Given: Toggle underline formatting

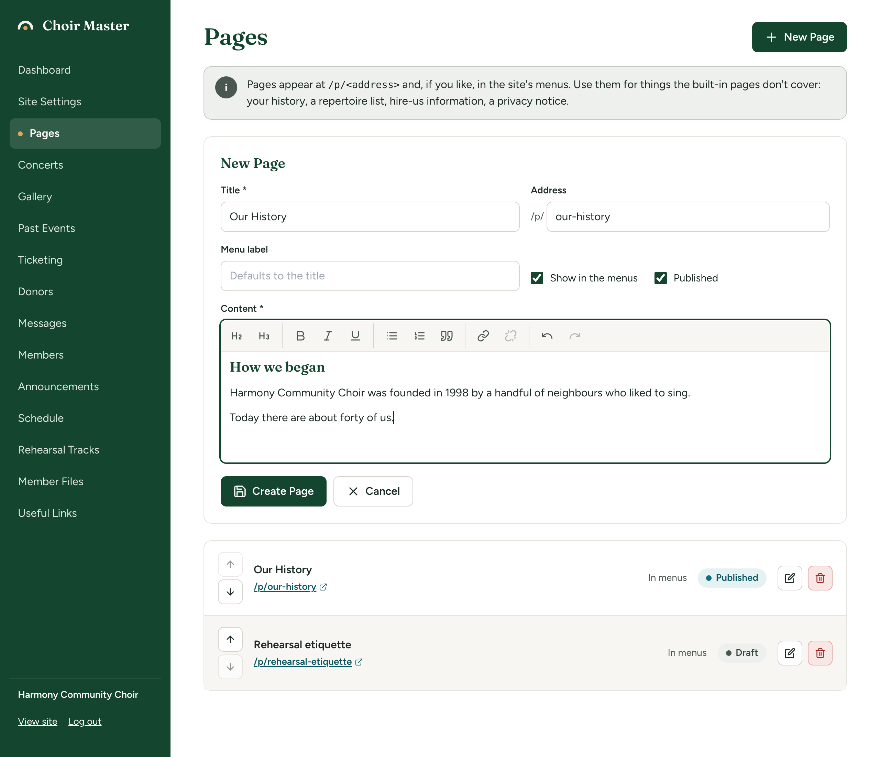Looking at the screenshot, I should [355, 336].
